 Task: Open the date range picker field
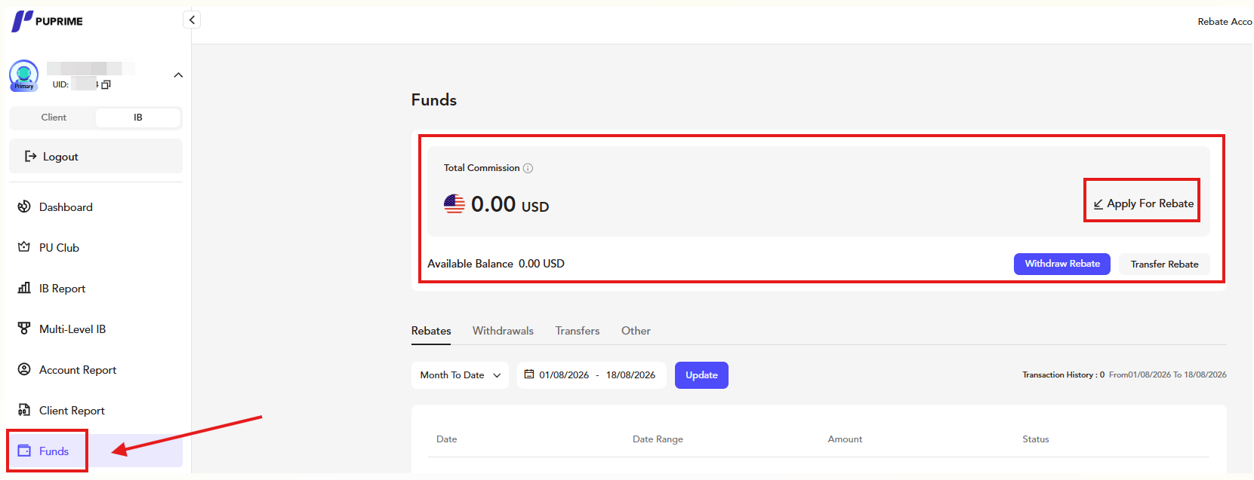point(591,375)
